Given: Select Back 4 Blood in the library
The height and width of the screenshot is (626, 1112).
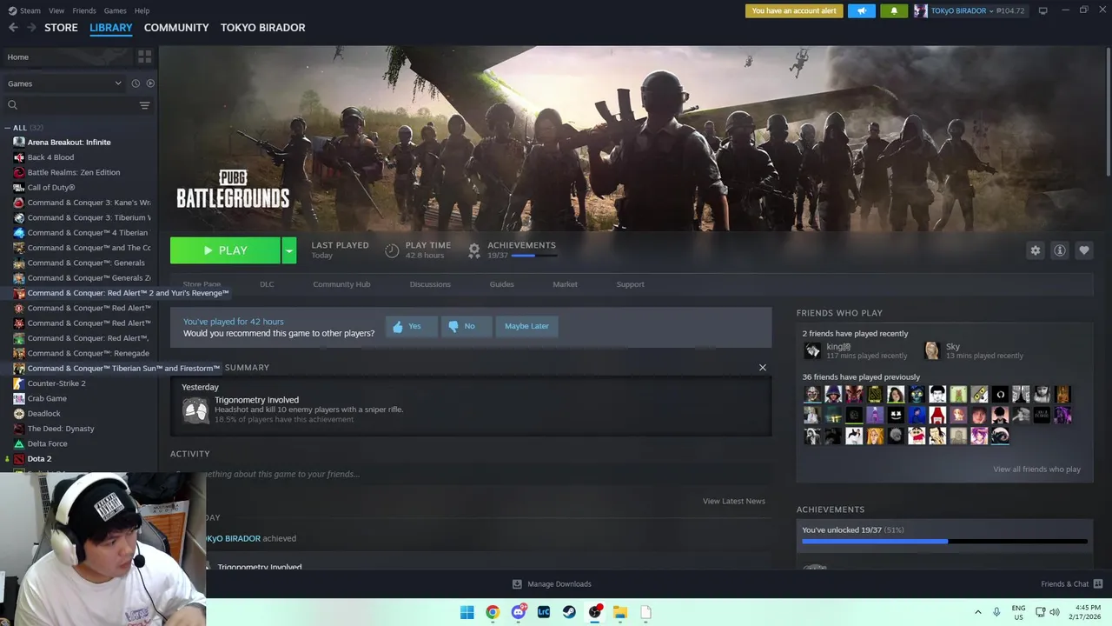Looking at the screenshot, I should click(50, 157).
